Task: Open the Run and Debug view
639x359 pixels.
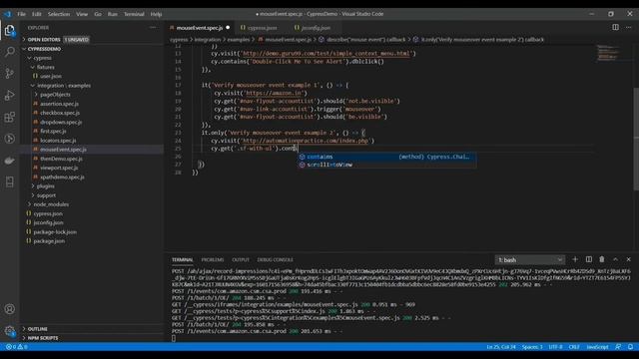Action: coord(9,96)
